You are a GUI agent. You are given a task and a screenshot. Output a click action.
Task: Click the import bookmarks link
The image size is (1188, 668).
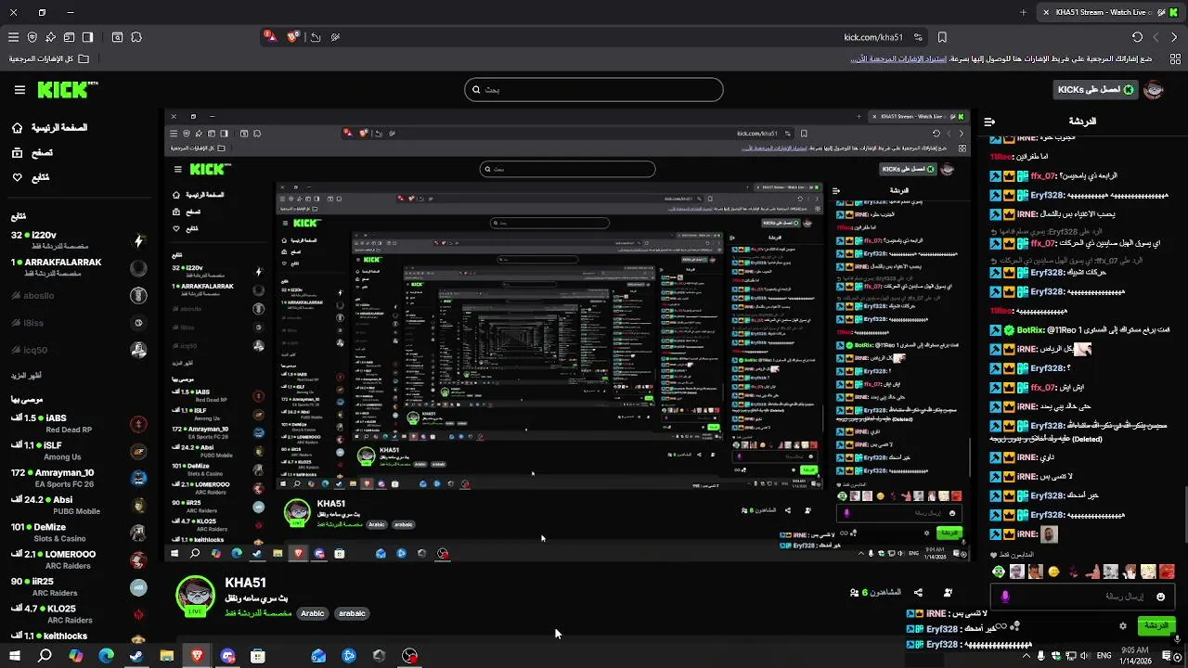click(x=898, y=58)
